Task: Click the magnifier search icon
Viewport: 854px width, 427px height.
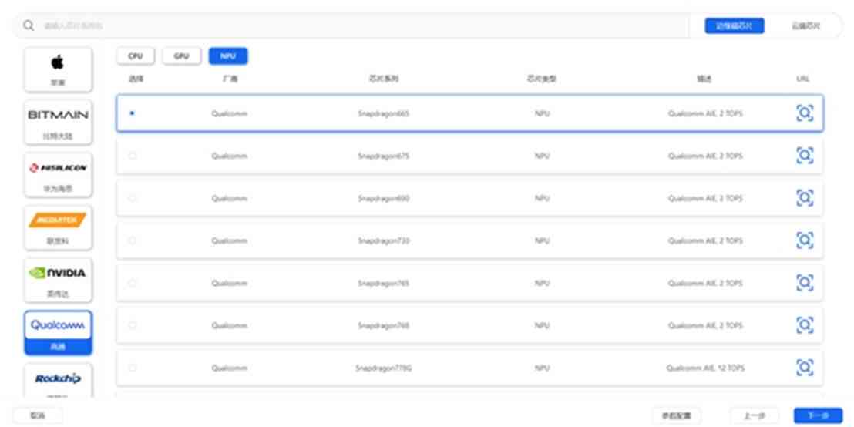Action: click(29, 25)
